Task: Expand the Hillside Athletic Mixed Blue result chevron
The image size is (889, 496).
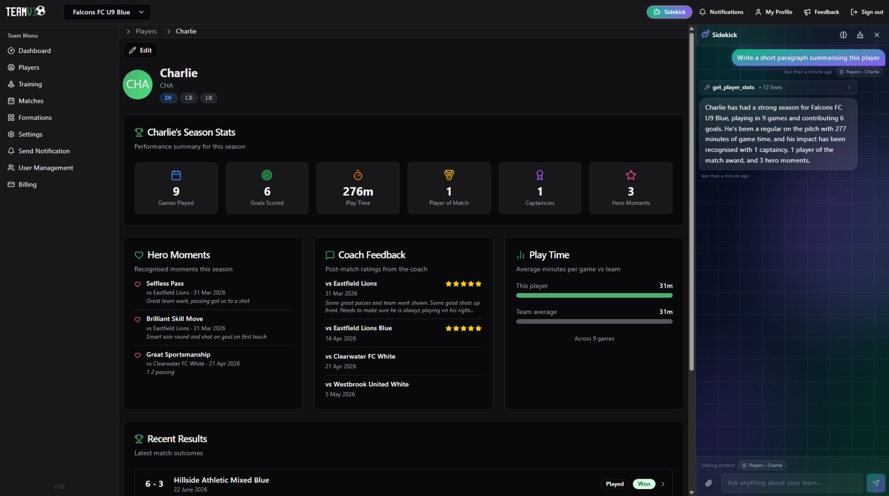Action: tap(663, 484)
